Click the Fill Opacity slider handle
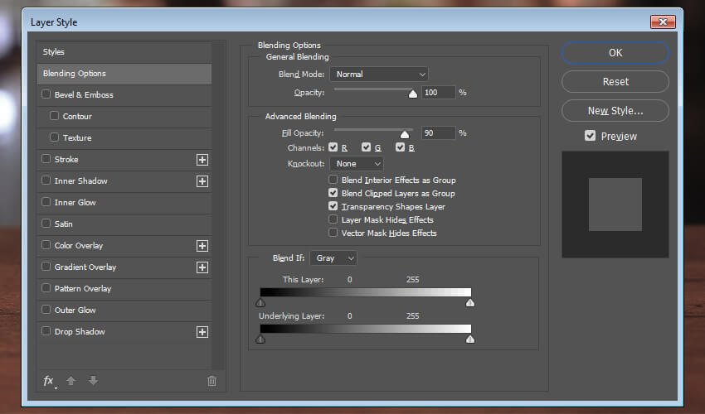The width and height of the screenshot is (705, 414). (x=405, y=134)
